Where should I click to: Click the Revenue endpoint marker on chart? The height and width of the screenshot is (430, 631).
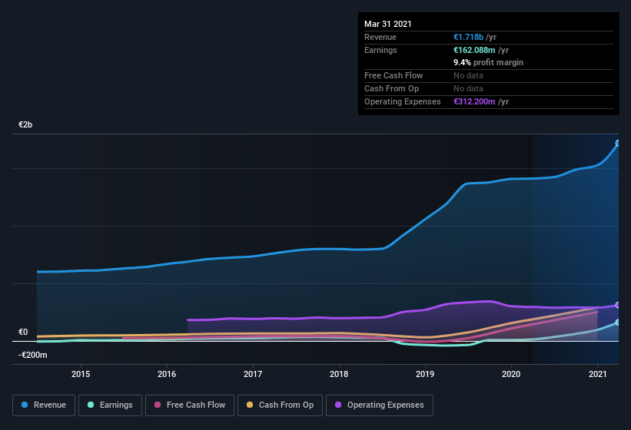(618, 143)
